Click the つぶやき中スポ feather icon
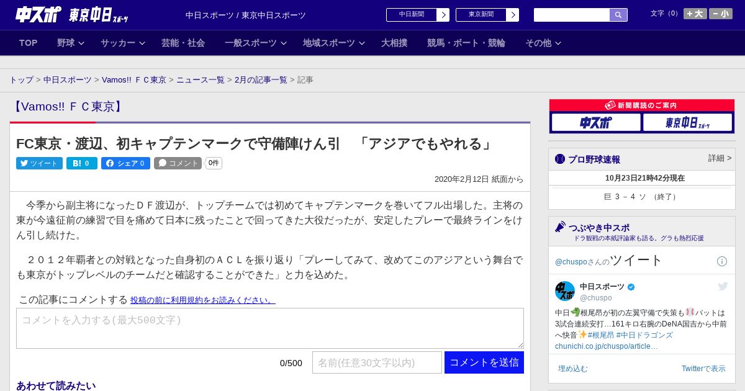This screenshot has width=745, height=391. tap(560, 227)
